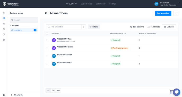Image resolution: width=182 pixels, height=97 pixels.
Task: Show 25 rows per page
Action: coord(48,90)
